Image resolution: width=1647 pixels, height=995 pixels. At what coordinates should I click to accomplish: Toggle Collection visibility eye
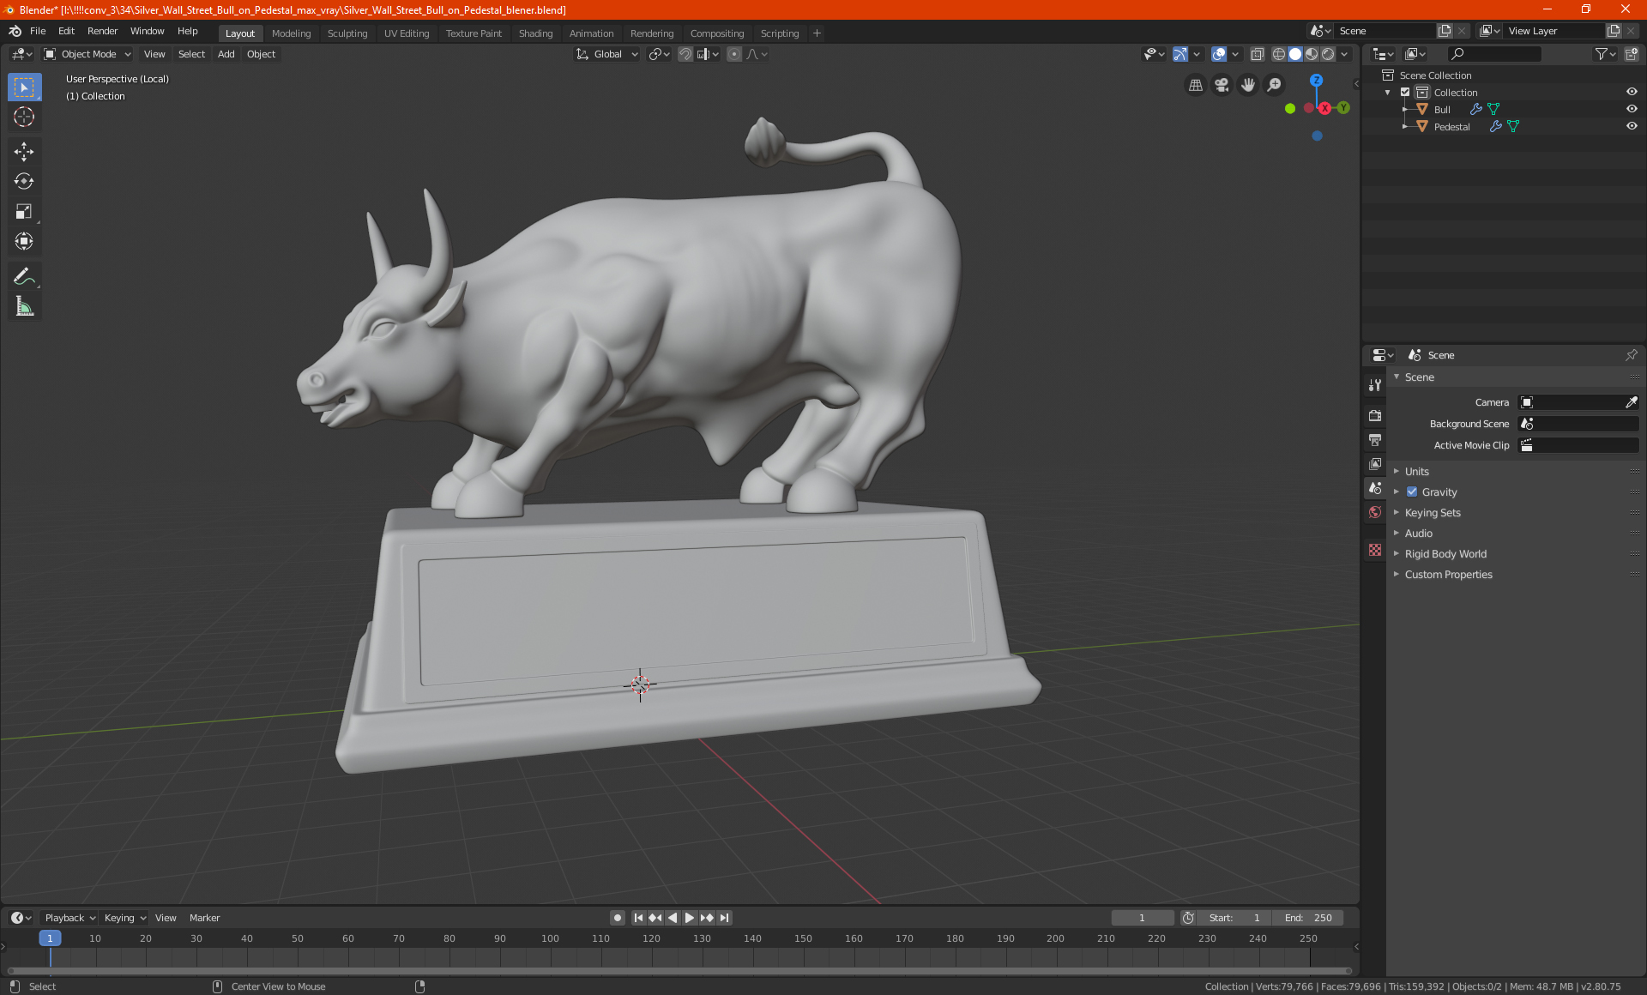click(1632, 92)
